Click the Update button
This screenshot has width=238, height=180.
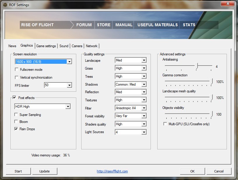click(45, 171)
